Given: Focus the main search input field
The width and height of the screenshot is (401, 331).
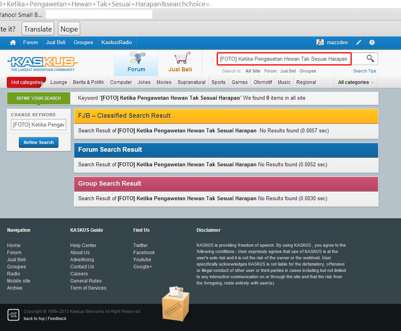Looking at the screenshot, I should (x=284, y=59).
